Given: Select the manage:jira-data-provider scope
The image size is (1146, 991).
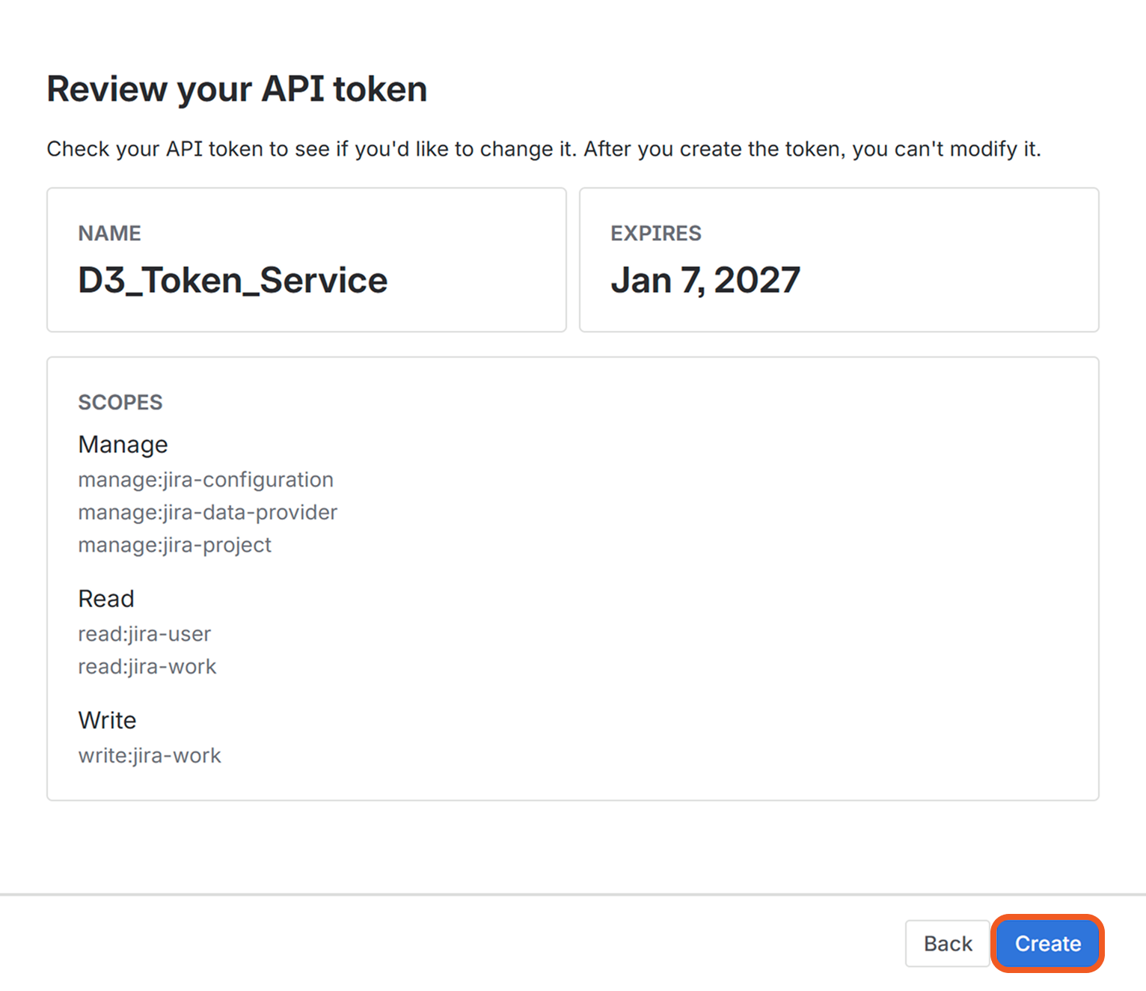Looking at the screenshot, I should pyautogui.click(x=207, y=513).
